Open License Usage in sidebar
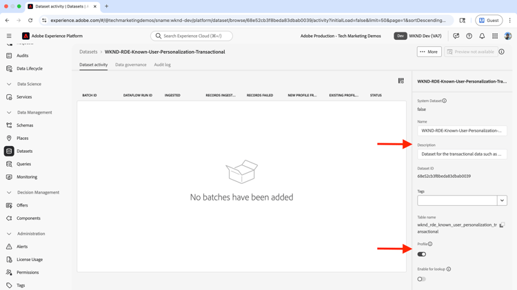The image size is (517, 290). [30, 260]
